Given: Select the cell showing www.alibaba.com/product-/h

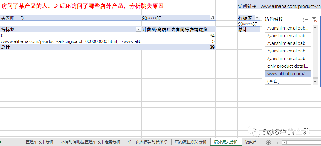Looking at the screenshot, I should pos(290,6).
